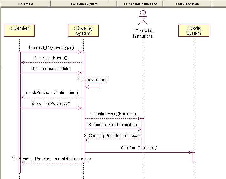Image resolution: width=226 pixels, height=179 pixels.
Task: Click message 7: confirmEntry(BankInfo)
Action: (x=113, y=114)
